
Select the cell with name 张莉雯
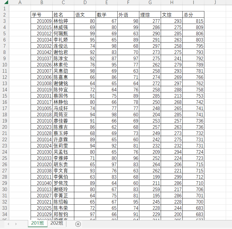tap(63, 146)
